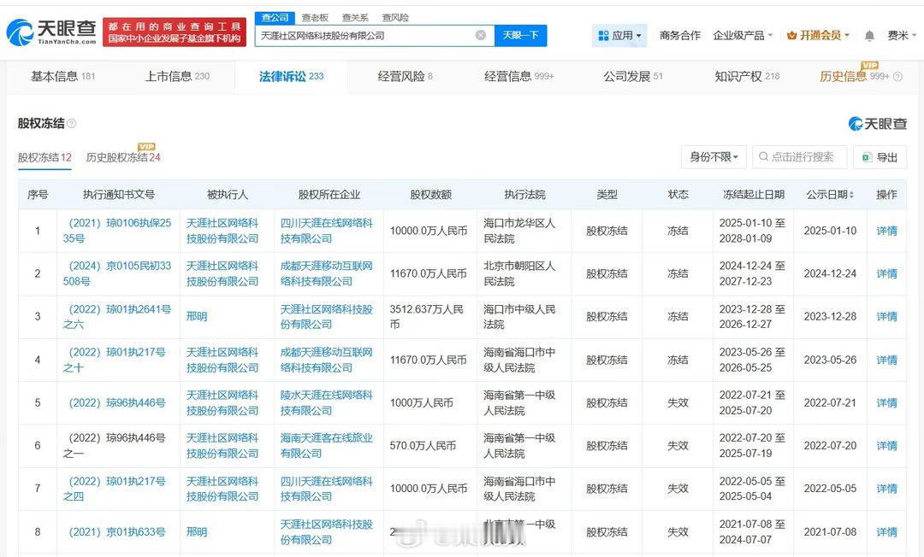
Task: Open case (2022)琼01执2641号之六
Action: (117, 316)
